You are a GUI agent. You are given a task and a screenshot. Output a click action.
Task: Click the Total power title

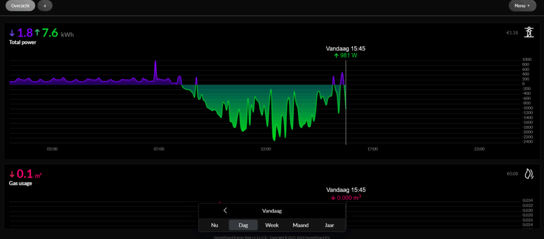[22, 42]
